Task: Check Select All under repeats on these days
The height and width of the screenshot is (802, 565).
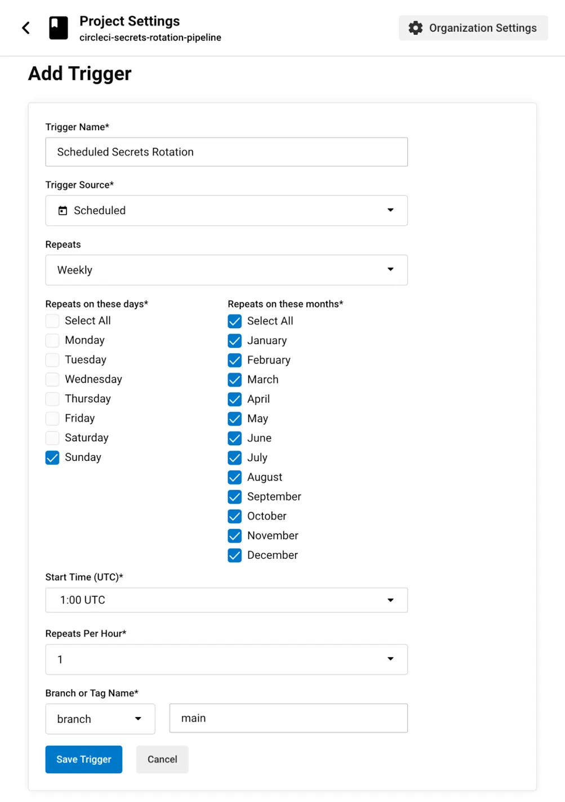Action: tap(52, 321)
